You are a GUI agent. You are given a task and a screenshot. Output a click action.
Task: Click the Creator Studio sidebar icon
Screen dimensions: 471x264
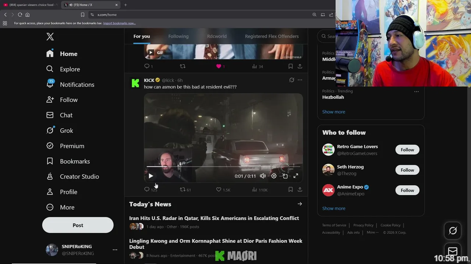(x=50, y=176)
